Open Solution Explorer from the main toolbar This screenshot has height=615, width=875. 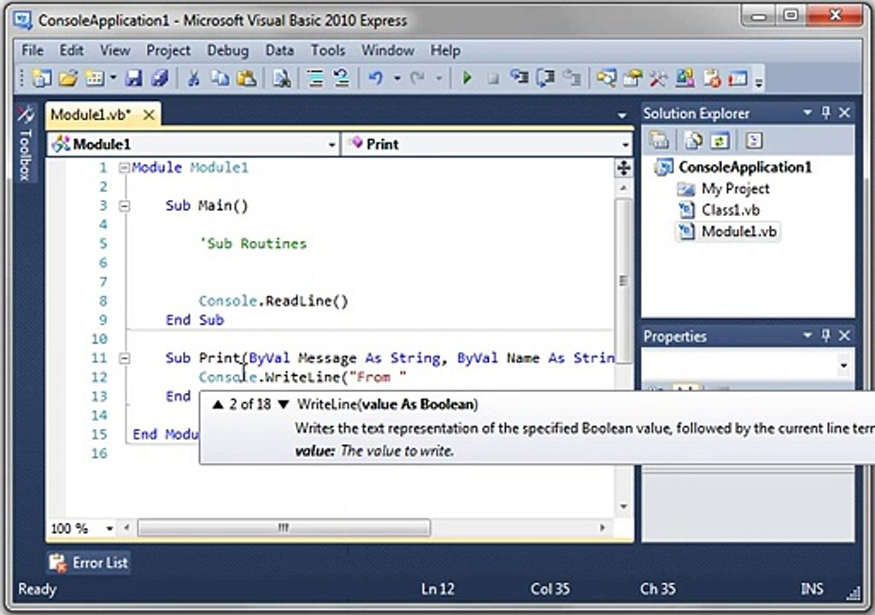(606, 78)
